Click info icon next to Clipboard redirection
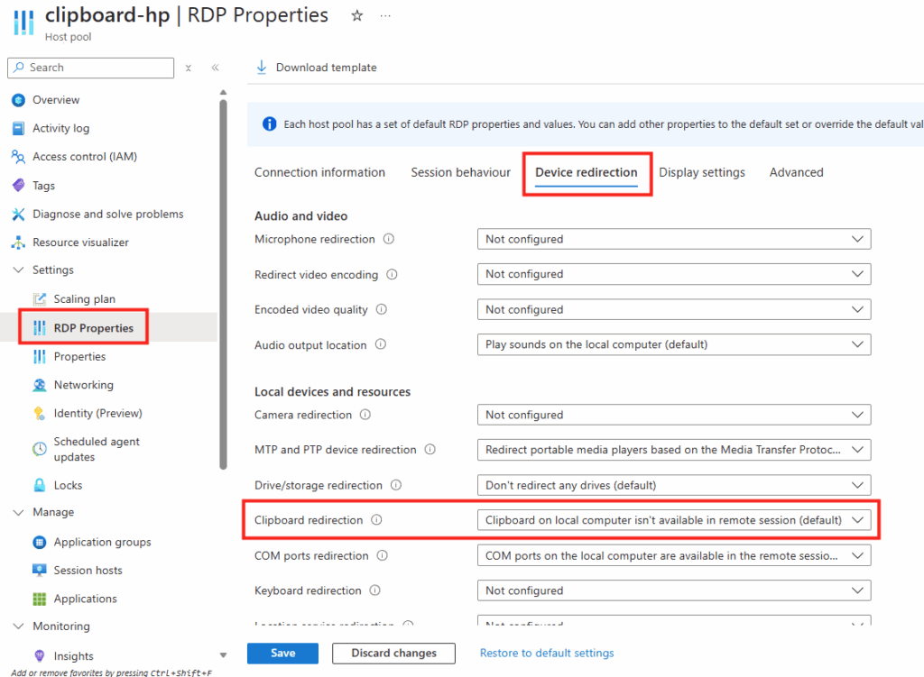Screen dimensions: 924x677 [377, 520]
